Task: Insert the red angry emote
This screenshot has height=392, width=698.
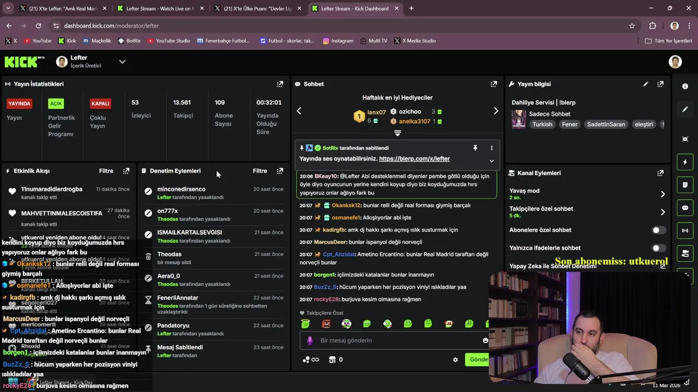Action: pyautogui.click(x=326, y=324)
